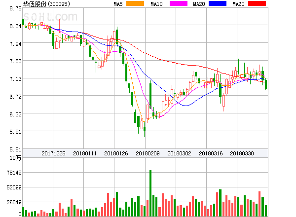Select the MA5 legend label
Viewport: 296px width, 217px height.
point(118,4)
